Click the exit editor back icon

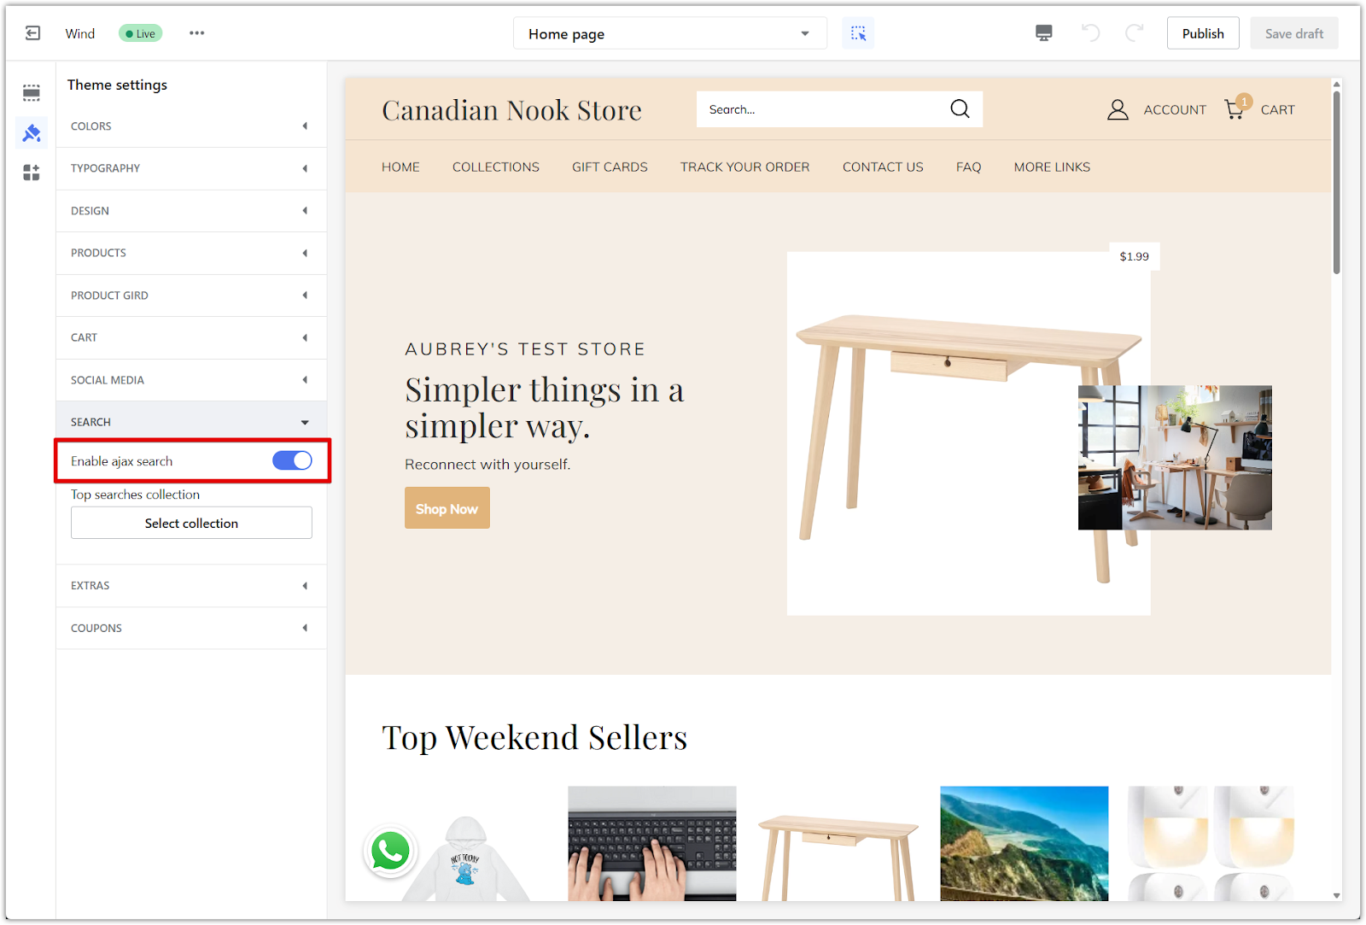[x=32, y=33]
